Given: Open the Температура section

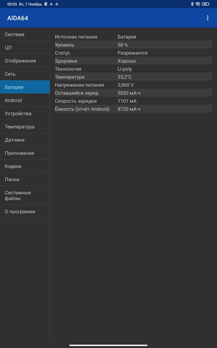Looking at the screenshot, I should click(25, 127).
